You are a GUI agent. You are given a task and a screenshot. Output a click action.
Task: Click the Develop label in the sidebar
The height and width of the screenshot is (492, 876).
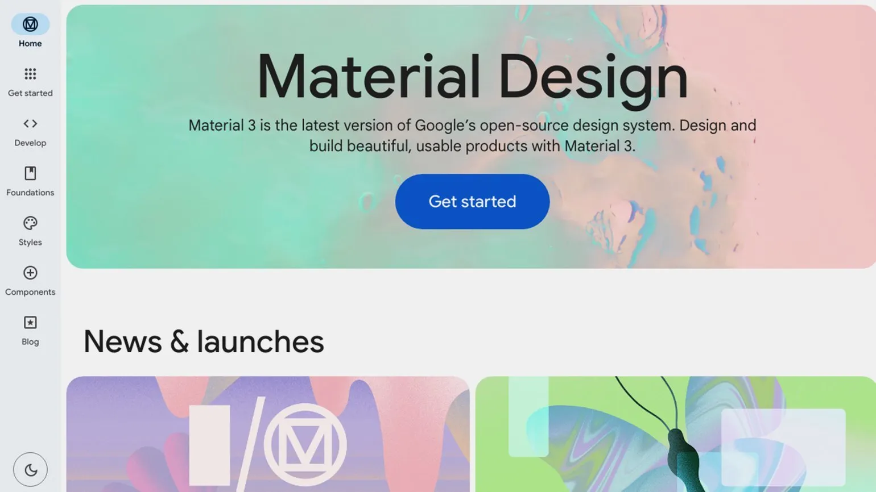click(x=30, y=143)
